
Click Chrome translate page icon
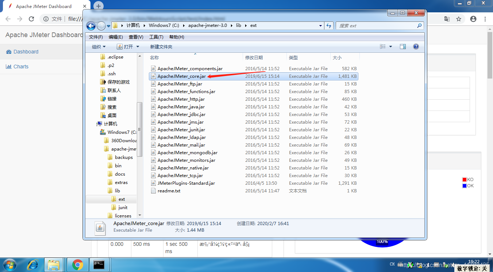pyautogui.click(x=447, y=19)
